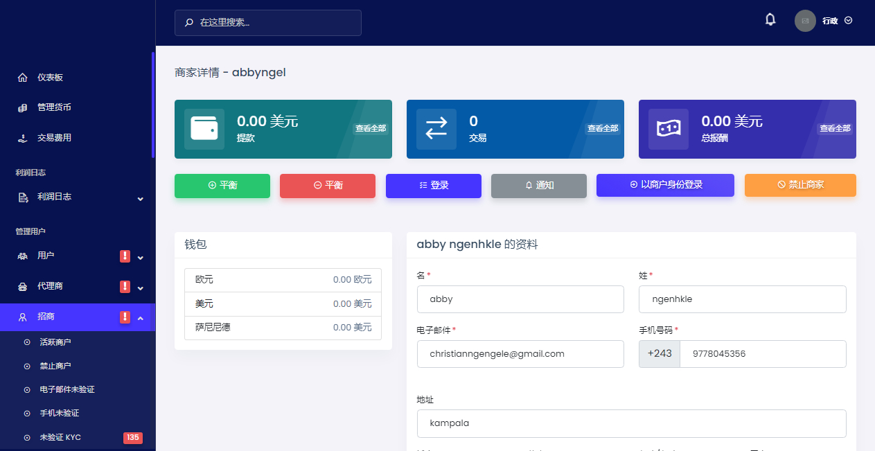Click the exchange arrows transactions icon
Viewport: 875px width, 451px height.
click(x=436, y=129)
